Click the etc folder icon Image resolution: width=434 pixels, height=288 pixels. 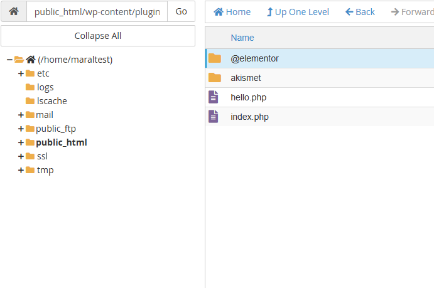pyautogui.click(x=30, y=73)
